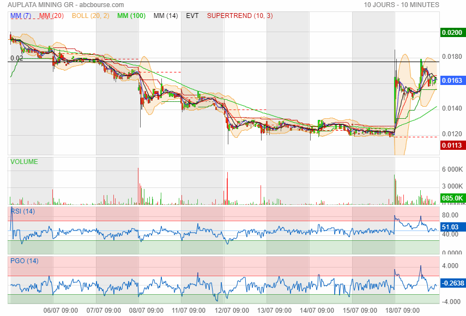
Task: Click the EVT legend label
Action: (192, 16)
